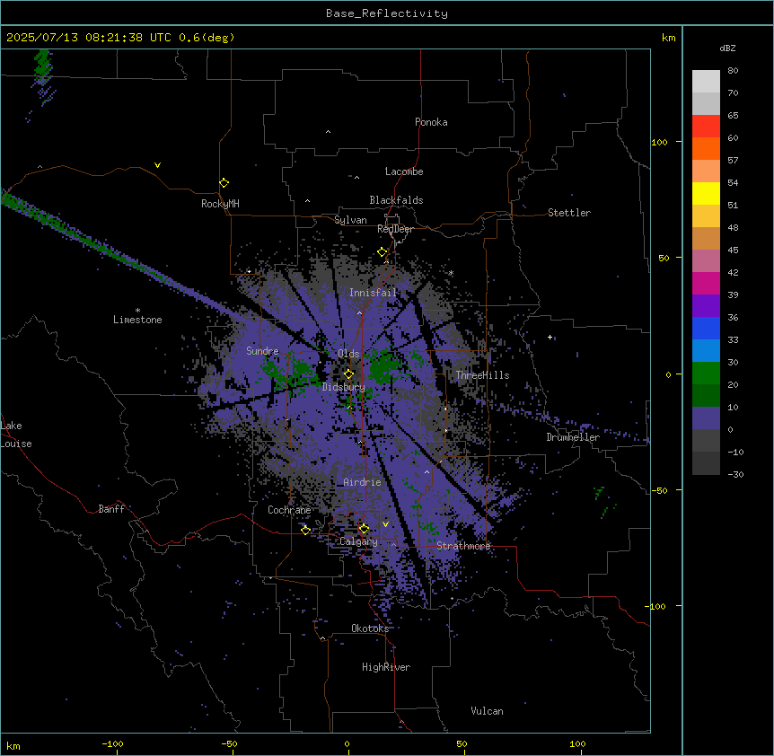Click the RedDeer city label

(x=395, y=229)
